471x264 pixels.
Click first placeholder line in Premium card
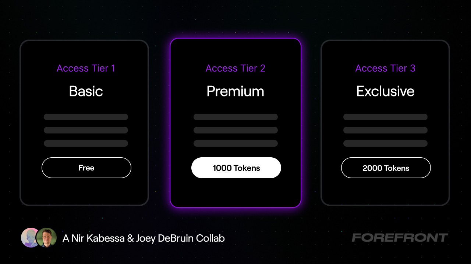[x=235, y=117]
